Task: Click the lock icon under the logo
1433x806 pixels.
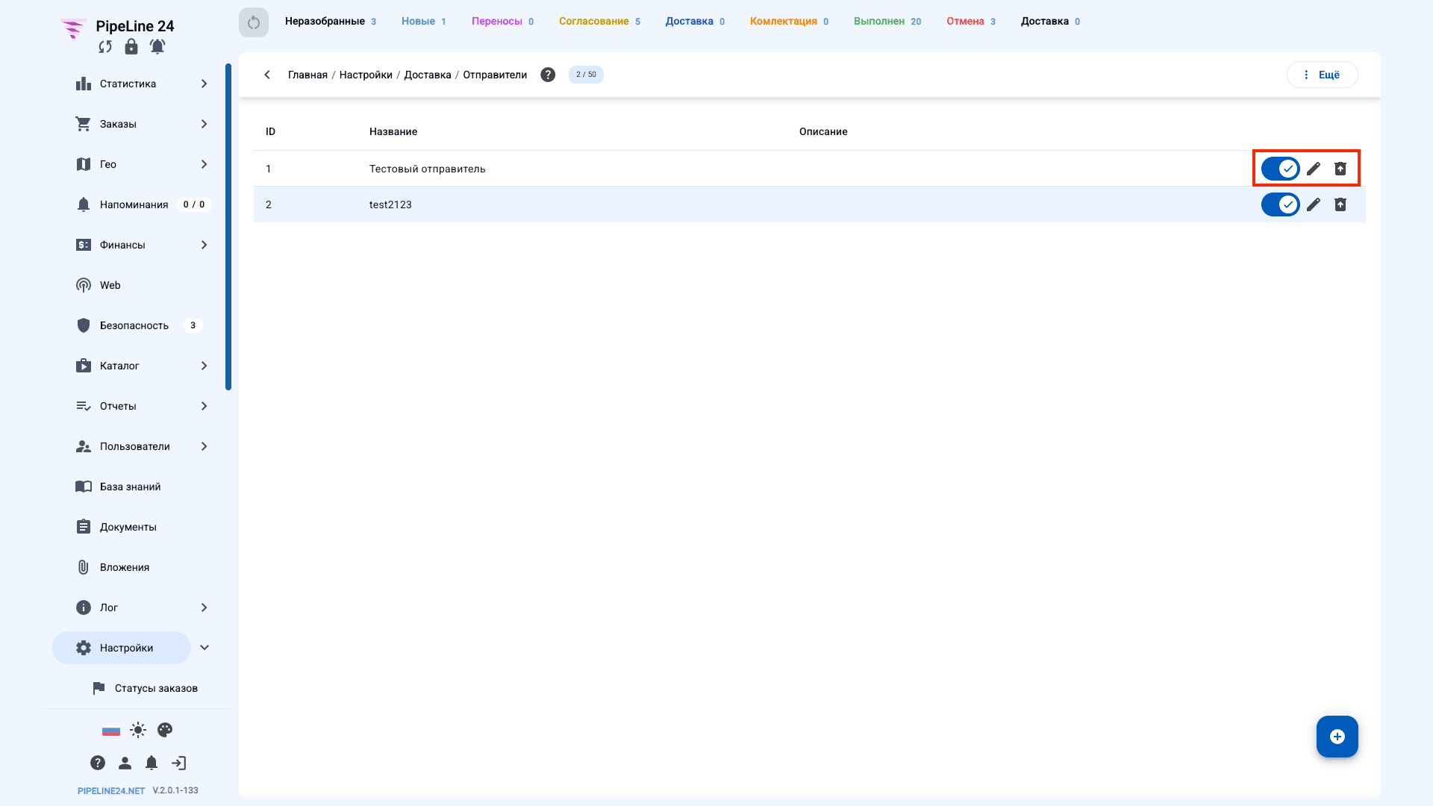Action: (x=131, y=47)
